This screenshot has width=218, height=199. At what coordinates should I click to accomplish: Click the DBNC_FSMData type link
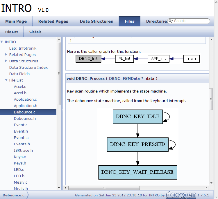tap(124, 78)
